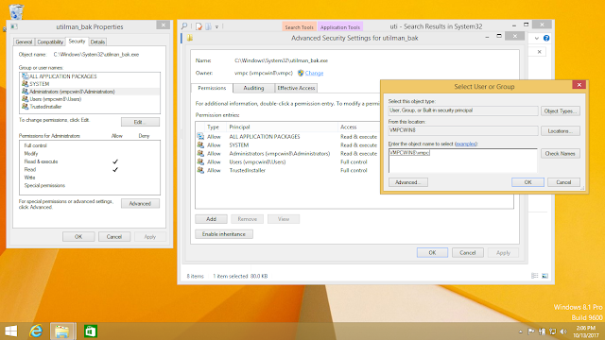Confirm OK in Select User or Group
605x340 pixels.
click(x=527, y=182)
